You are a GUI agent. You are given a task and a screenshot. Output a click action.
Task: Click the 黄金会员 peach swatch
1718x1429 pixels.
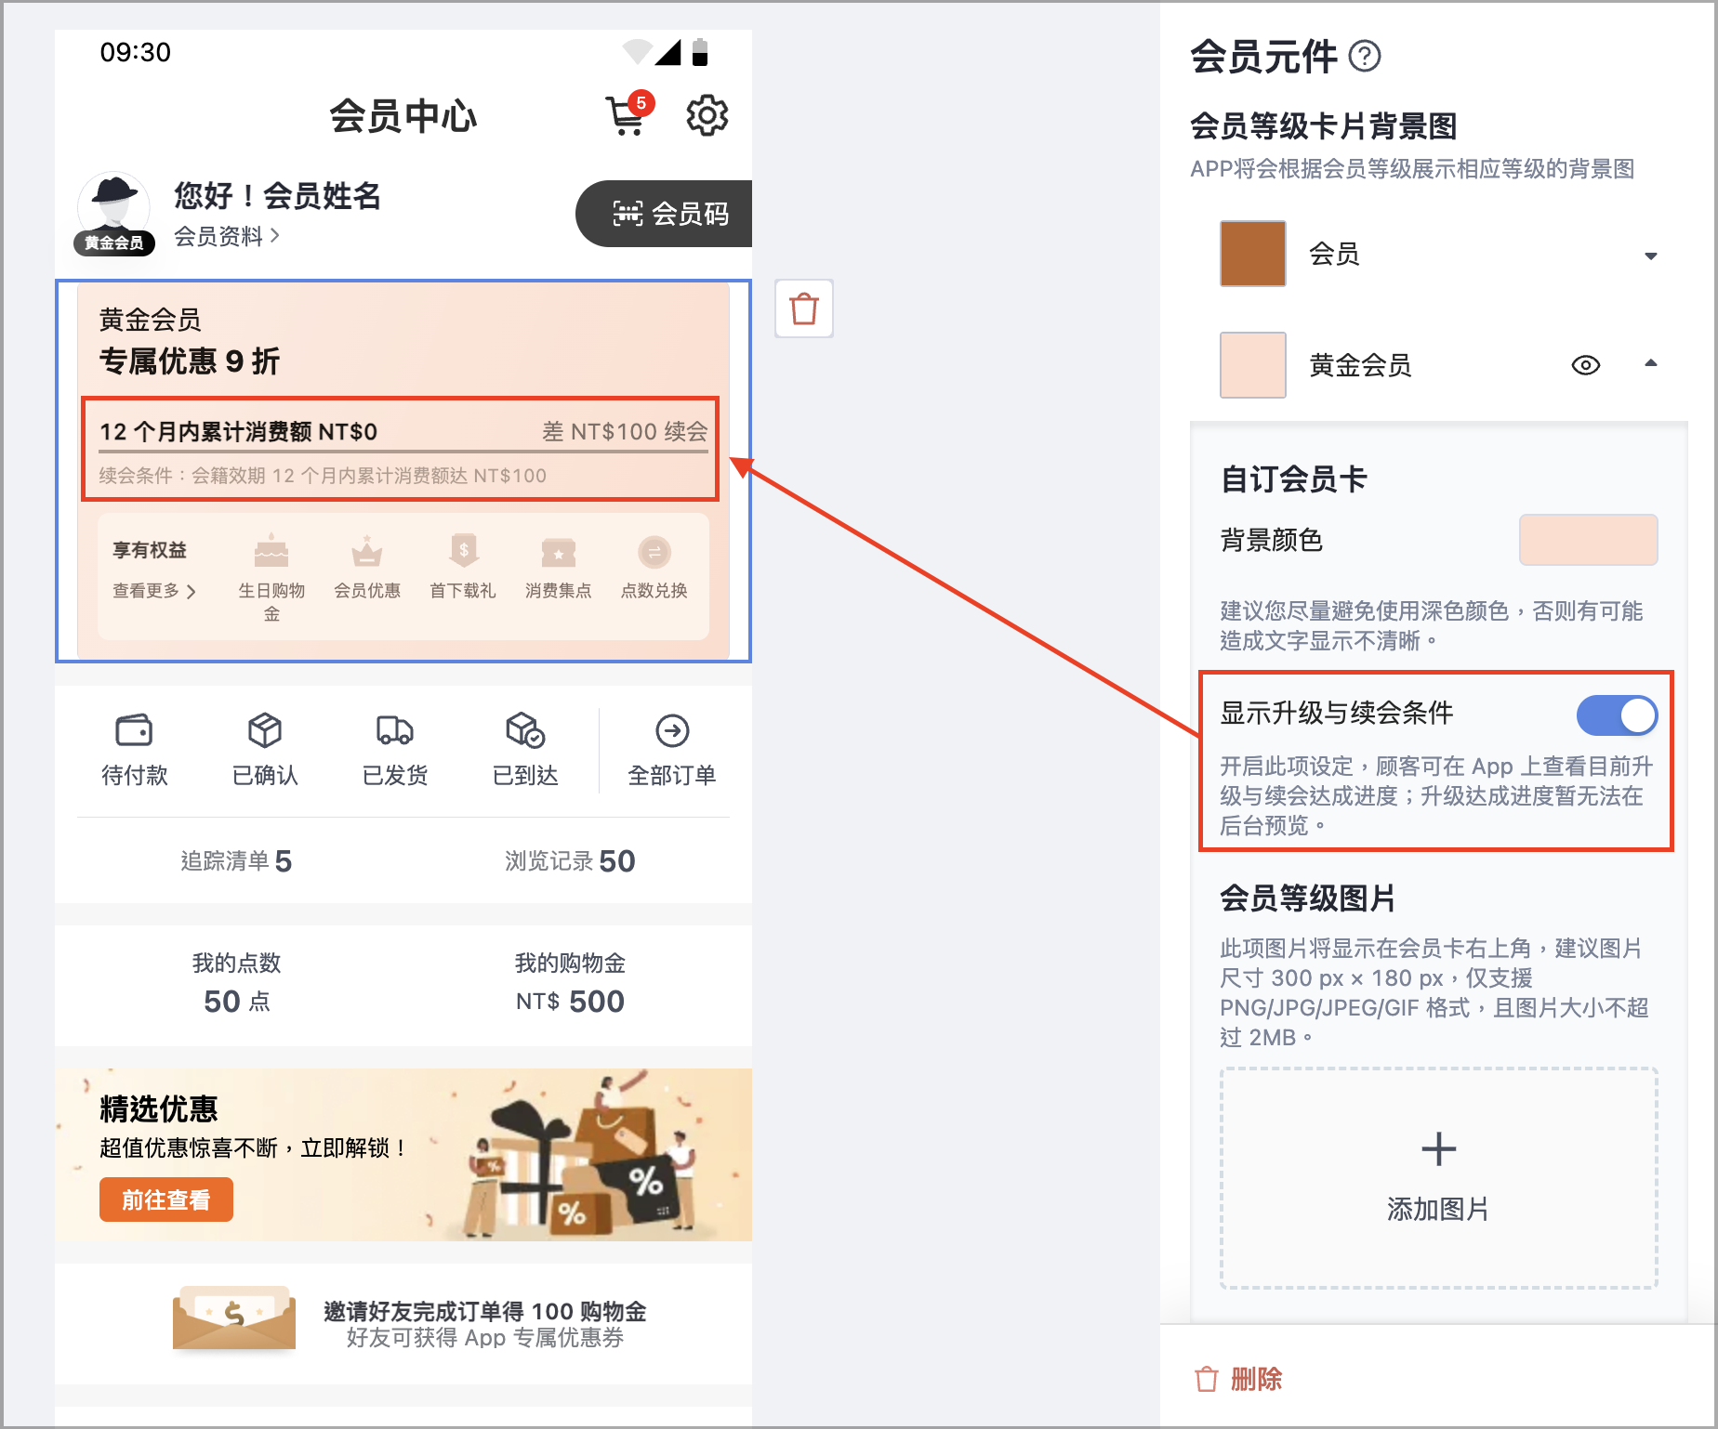(1253, 365)
